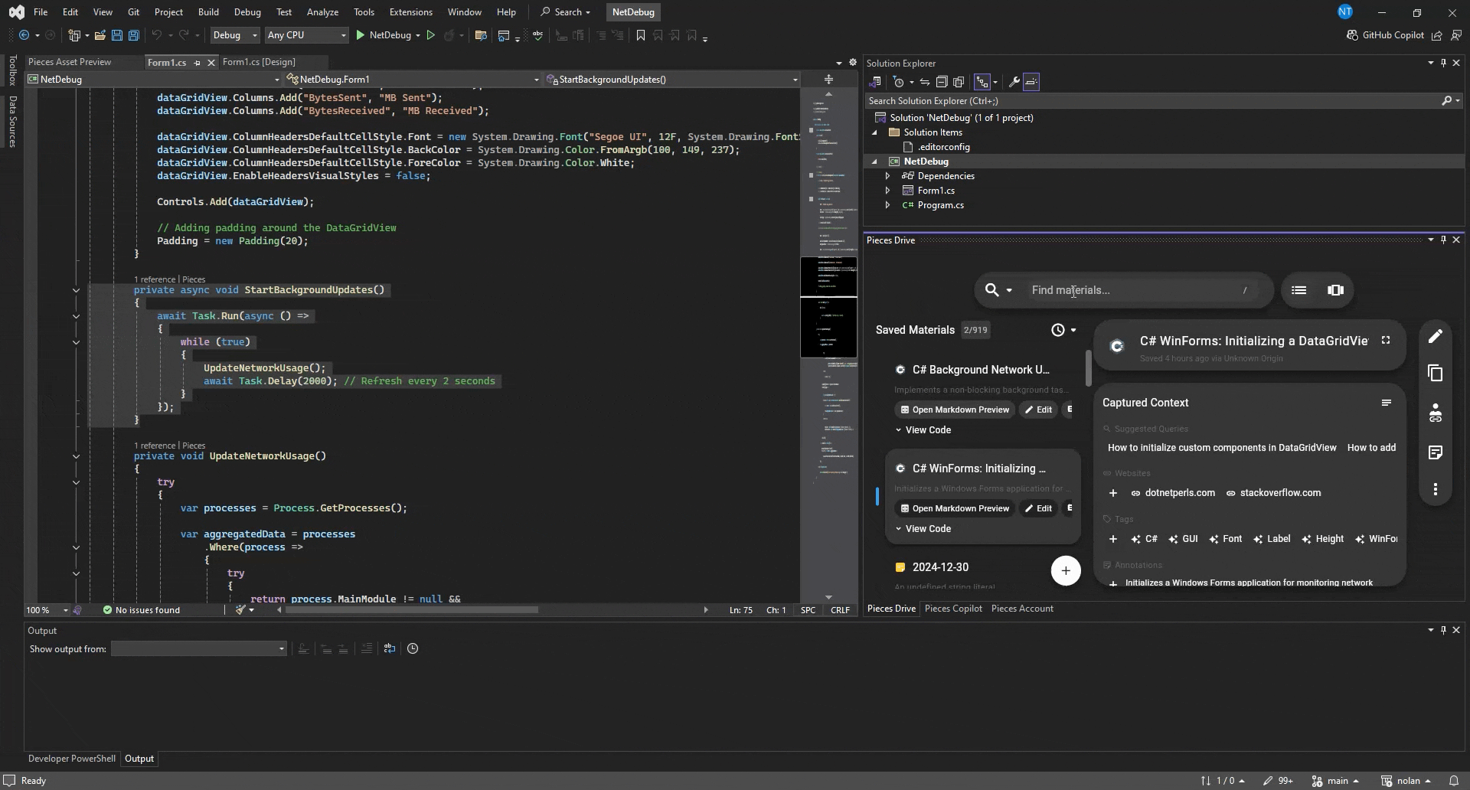Open the Any CPU platform dropdown
Screen dimensions: 1470x790
pyautogui.click(x=306, y=35)
